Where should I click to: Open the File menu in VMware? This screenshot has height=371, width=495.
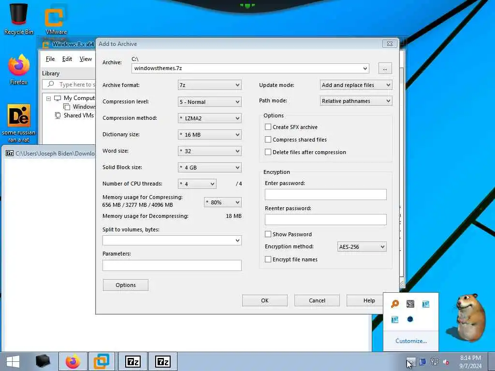[50, 59]
